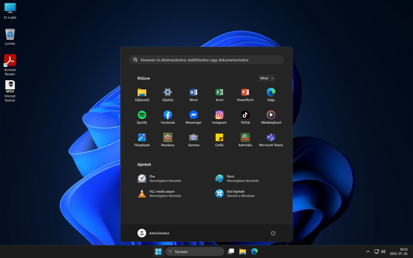Open Médialejátszó media player app
The image size is (413, 258).
click(271, 118)
